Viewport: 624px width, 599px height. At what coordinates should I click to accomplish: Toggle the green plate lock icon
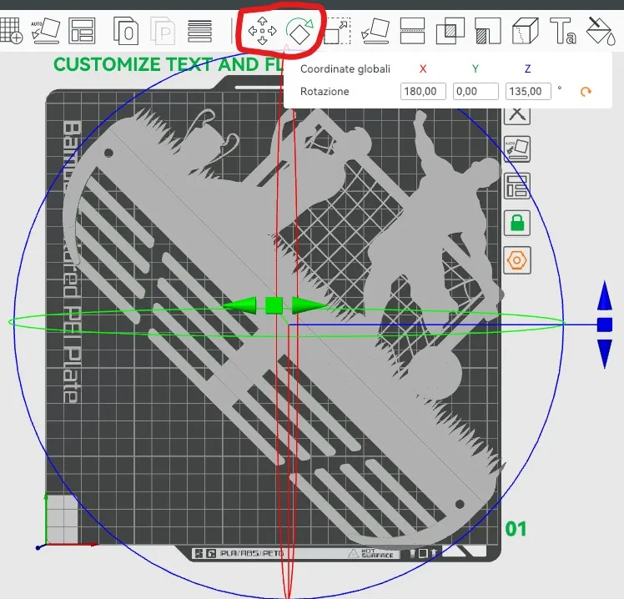pos(517,223)
